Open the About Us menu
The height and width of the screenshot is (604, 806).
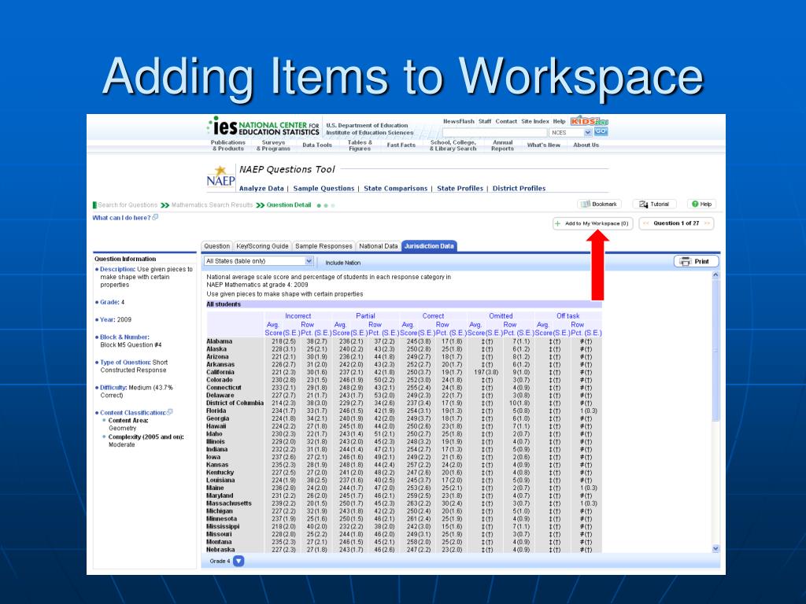click(x=586, y=145)
